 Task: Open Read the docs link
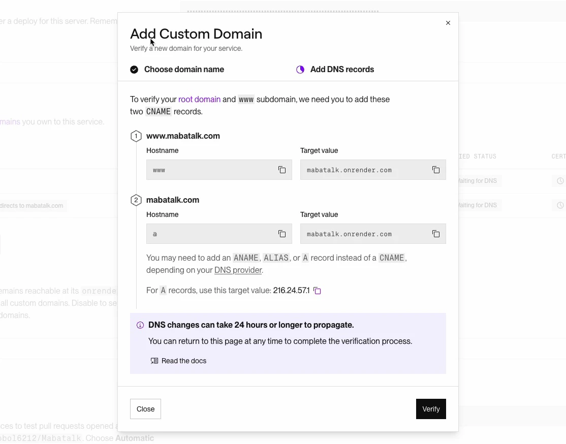coord(184,361)
